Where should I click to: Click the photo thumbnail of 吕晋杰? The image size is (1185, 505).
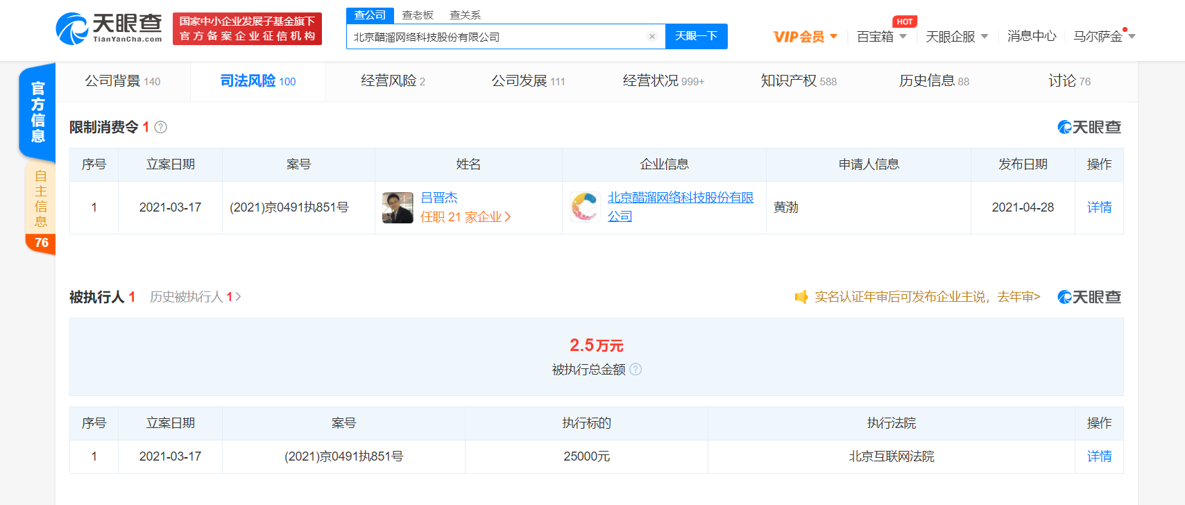398,207
